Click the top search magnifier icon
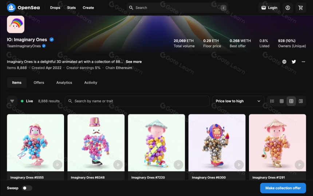 click(131, 8)
